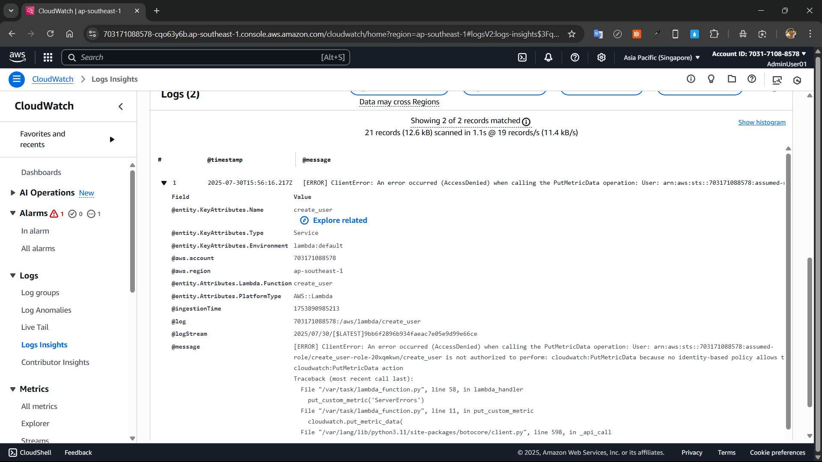Open All alarms in the sidebar

(x=38, y=249)
